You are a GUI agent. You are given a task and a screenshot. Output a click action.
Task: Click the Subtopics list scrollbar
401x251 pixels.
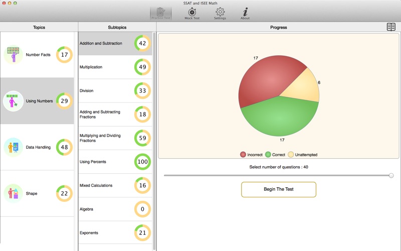(154, 141)
